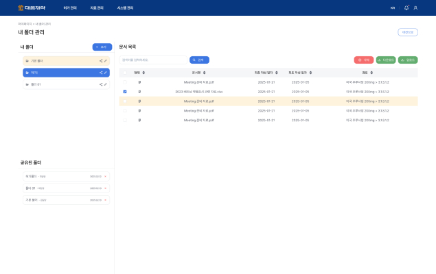
Task: Uncheck the checked 2023 document row
Action: click(124, 91)
